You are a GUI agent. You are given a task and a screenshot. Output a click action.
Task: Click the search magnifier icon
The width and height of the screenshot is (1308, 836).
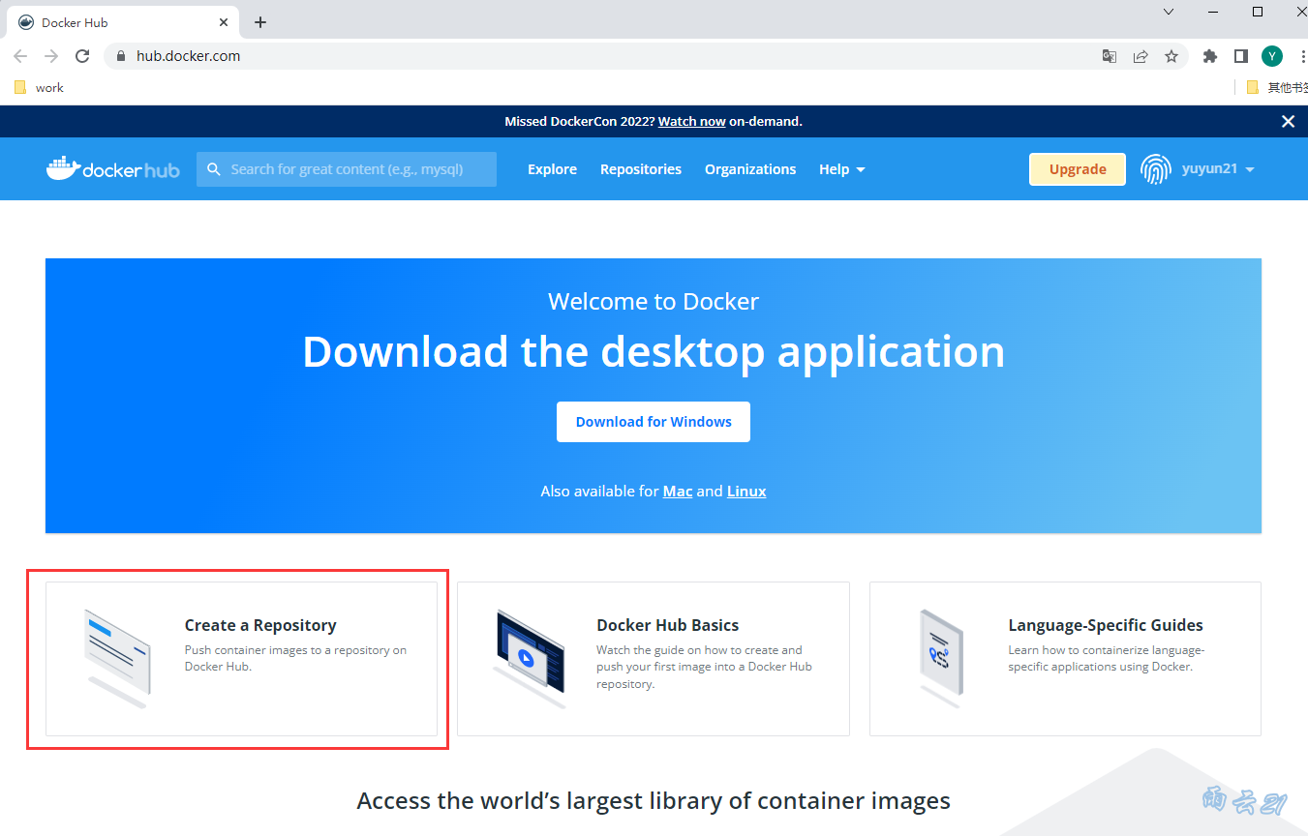pos(214,169)
